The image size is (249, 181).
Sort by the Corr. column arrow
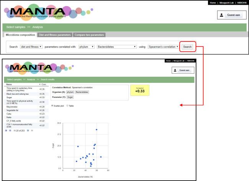tap(40, 84)
